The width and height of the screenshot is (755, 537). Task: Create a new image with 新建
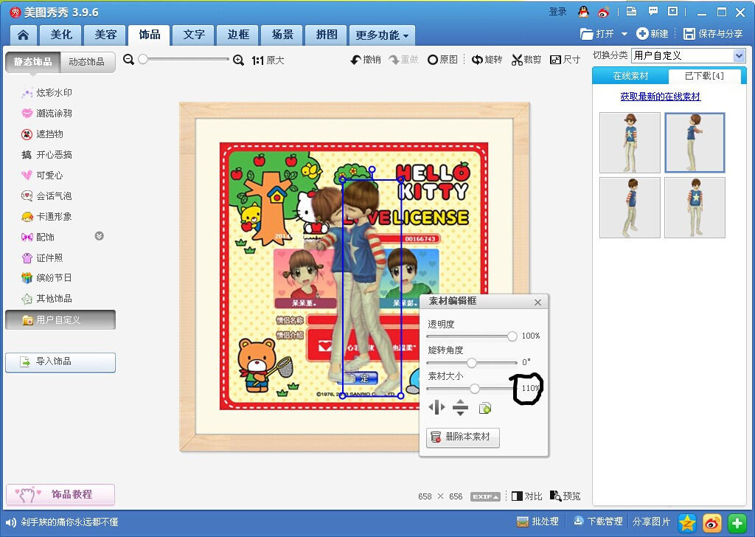(653, 34)
